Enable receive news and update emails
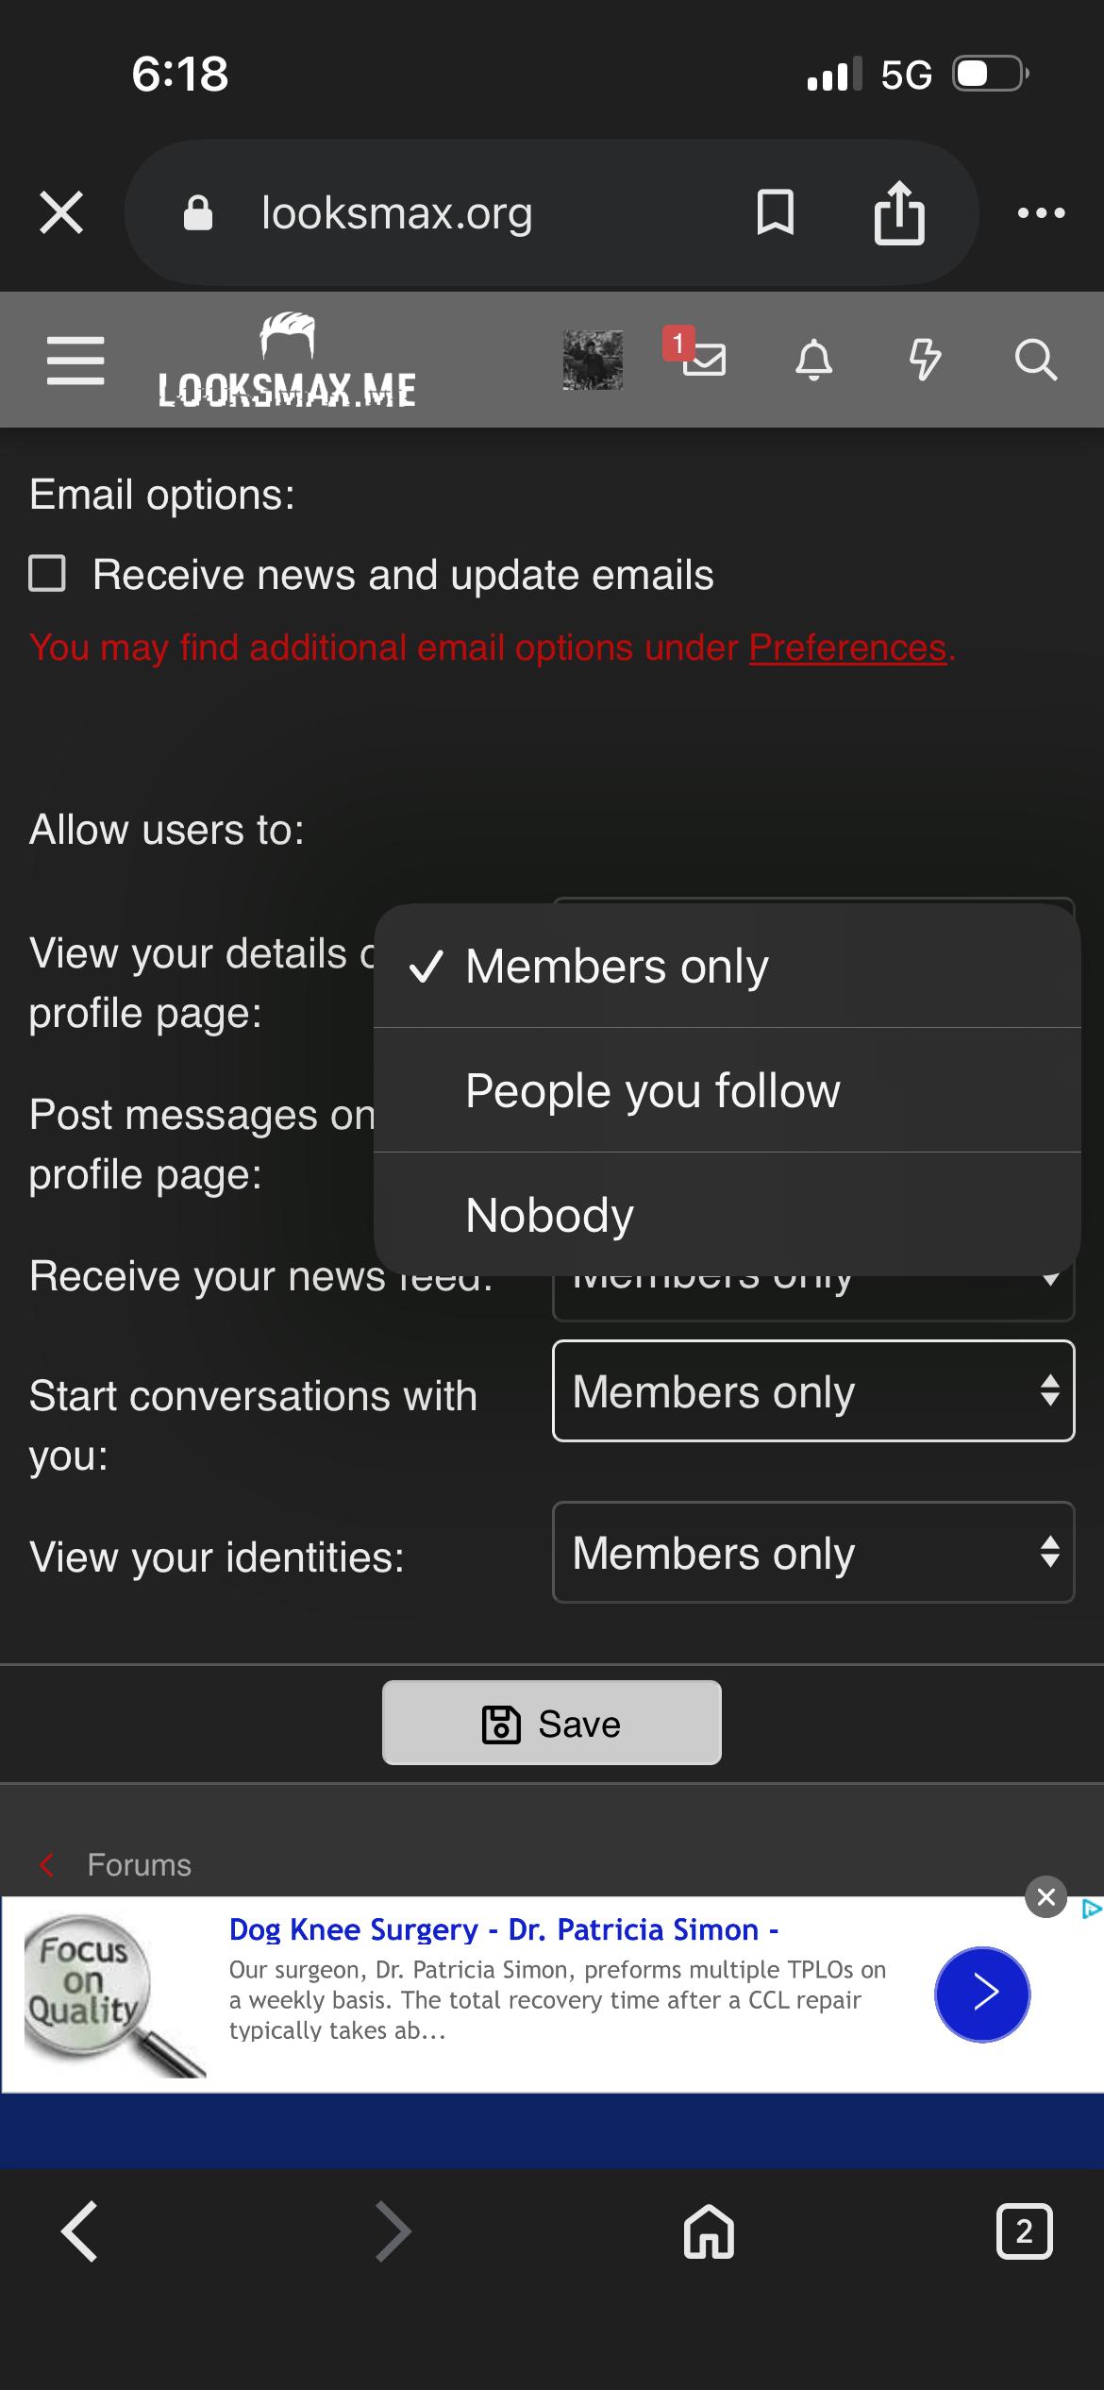This screenshot has width=1104, height=2390. [48, 574]
